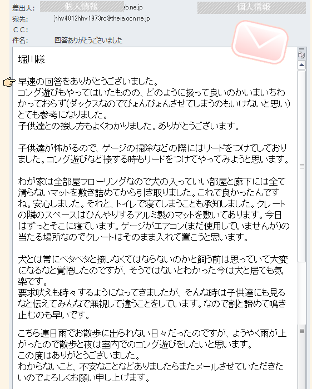The height and width of the screenshot is (389, 312).
Task: Click the message body scrollbar thumb
Action: click(x=301, y=166)
